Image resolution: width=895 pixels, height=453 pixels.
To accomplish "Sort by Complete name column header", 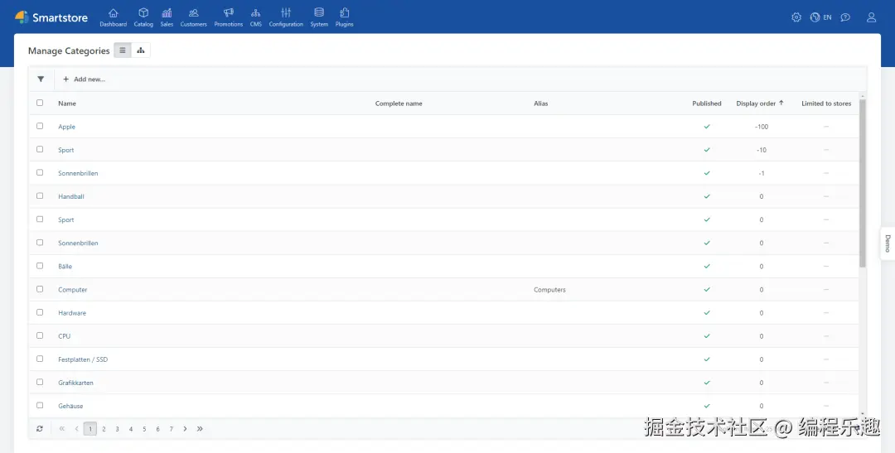I will (x=399, y=104).
